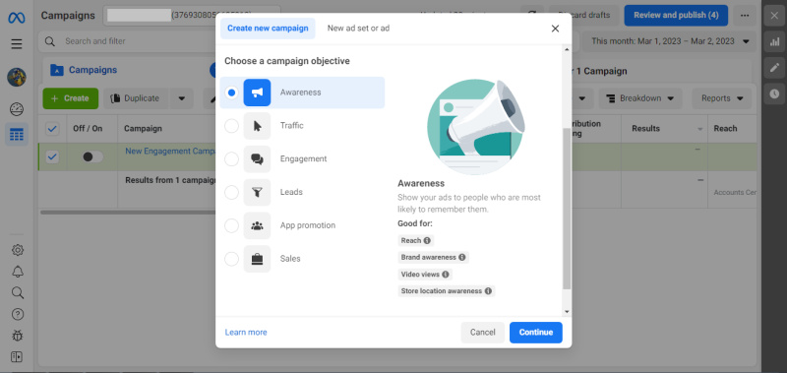Select the Traffic radio button

tap(231, 126)
